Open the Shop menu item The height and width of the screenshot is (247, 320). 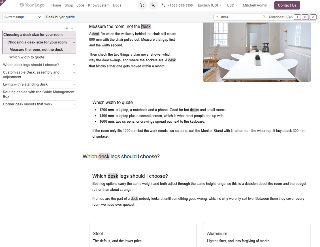[69, 5]
